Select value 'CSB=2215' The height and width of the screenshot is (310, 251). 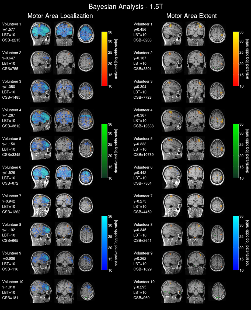[11, 40]
